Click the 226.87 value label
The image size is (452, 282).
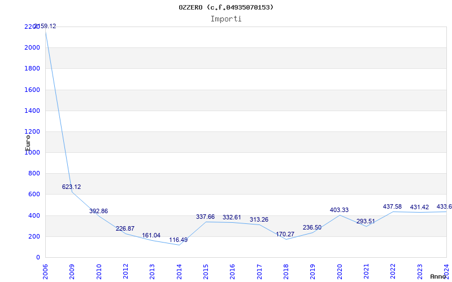tap(125, 229)
